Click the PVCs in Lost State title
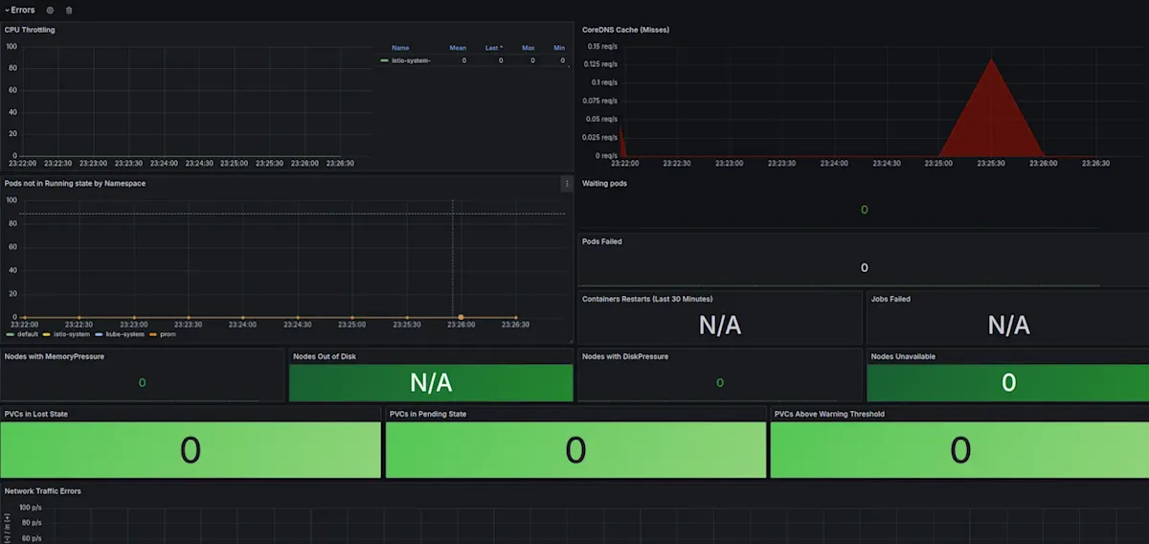1149x544 pixels. tap(36, 414)
